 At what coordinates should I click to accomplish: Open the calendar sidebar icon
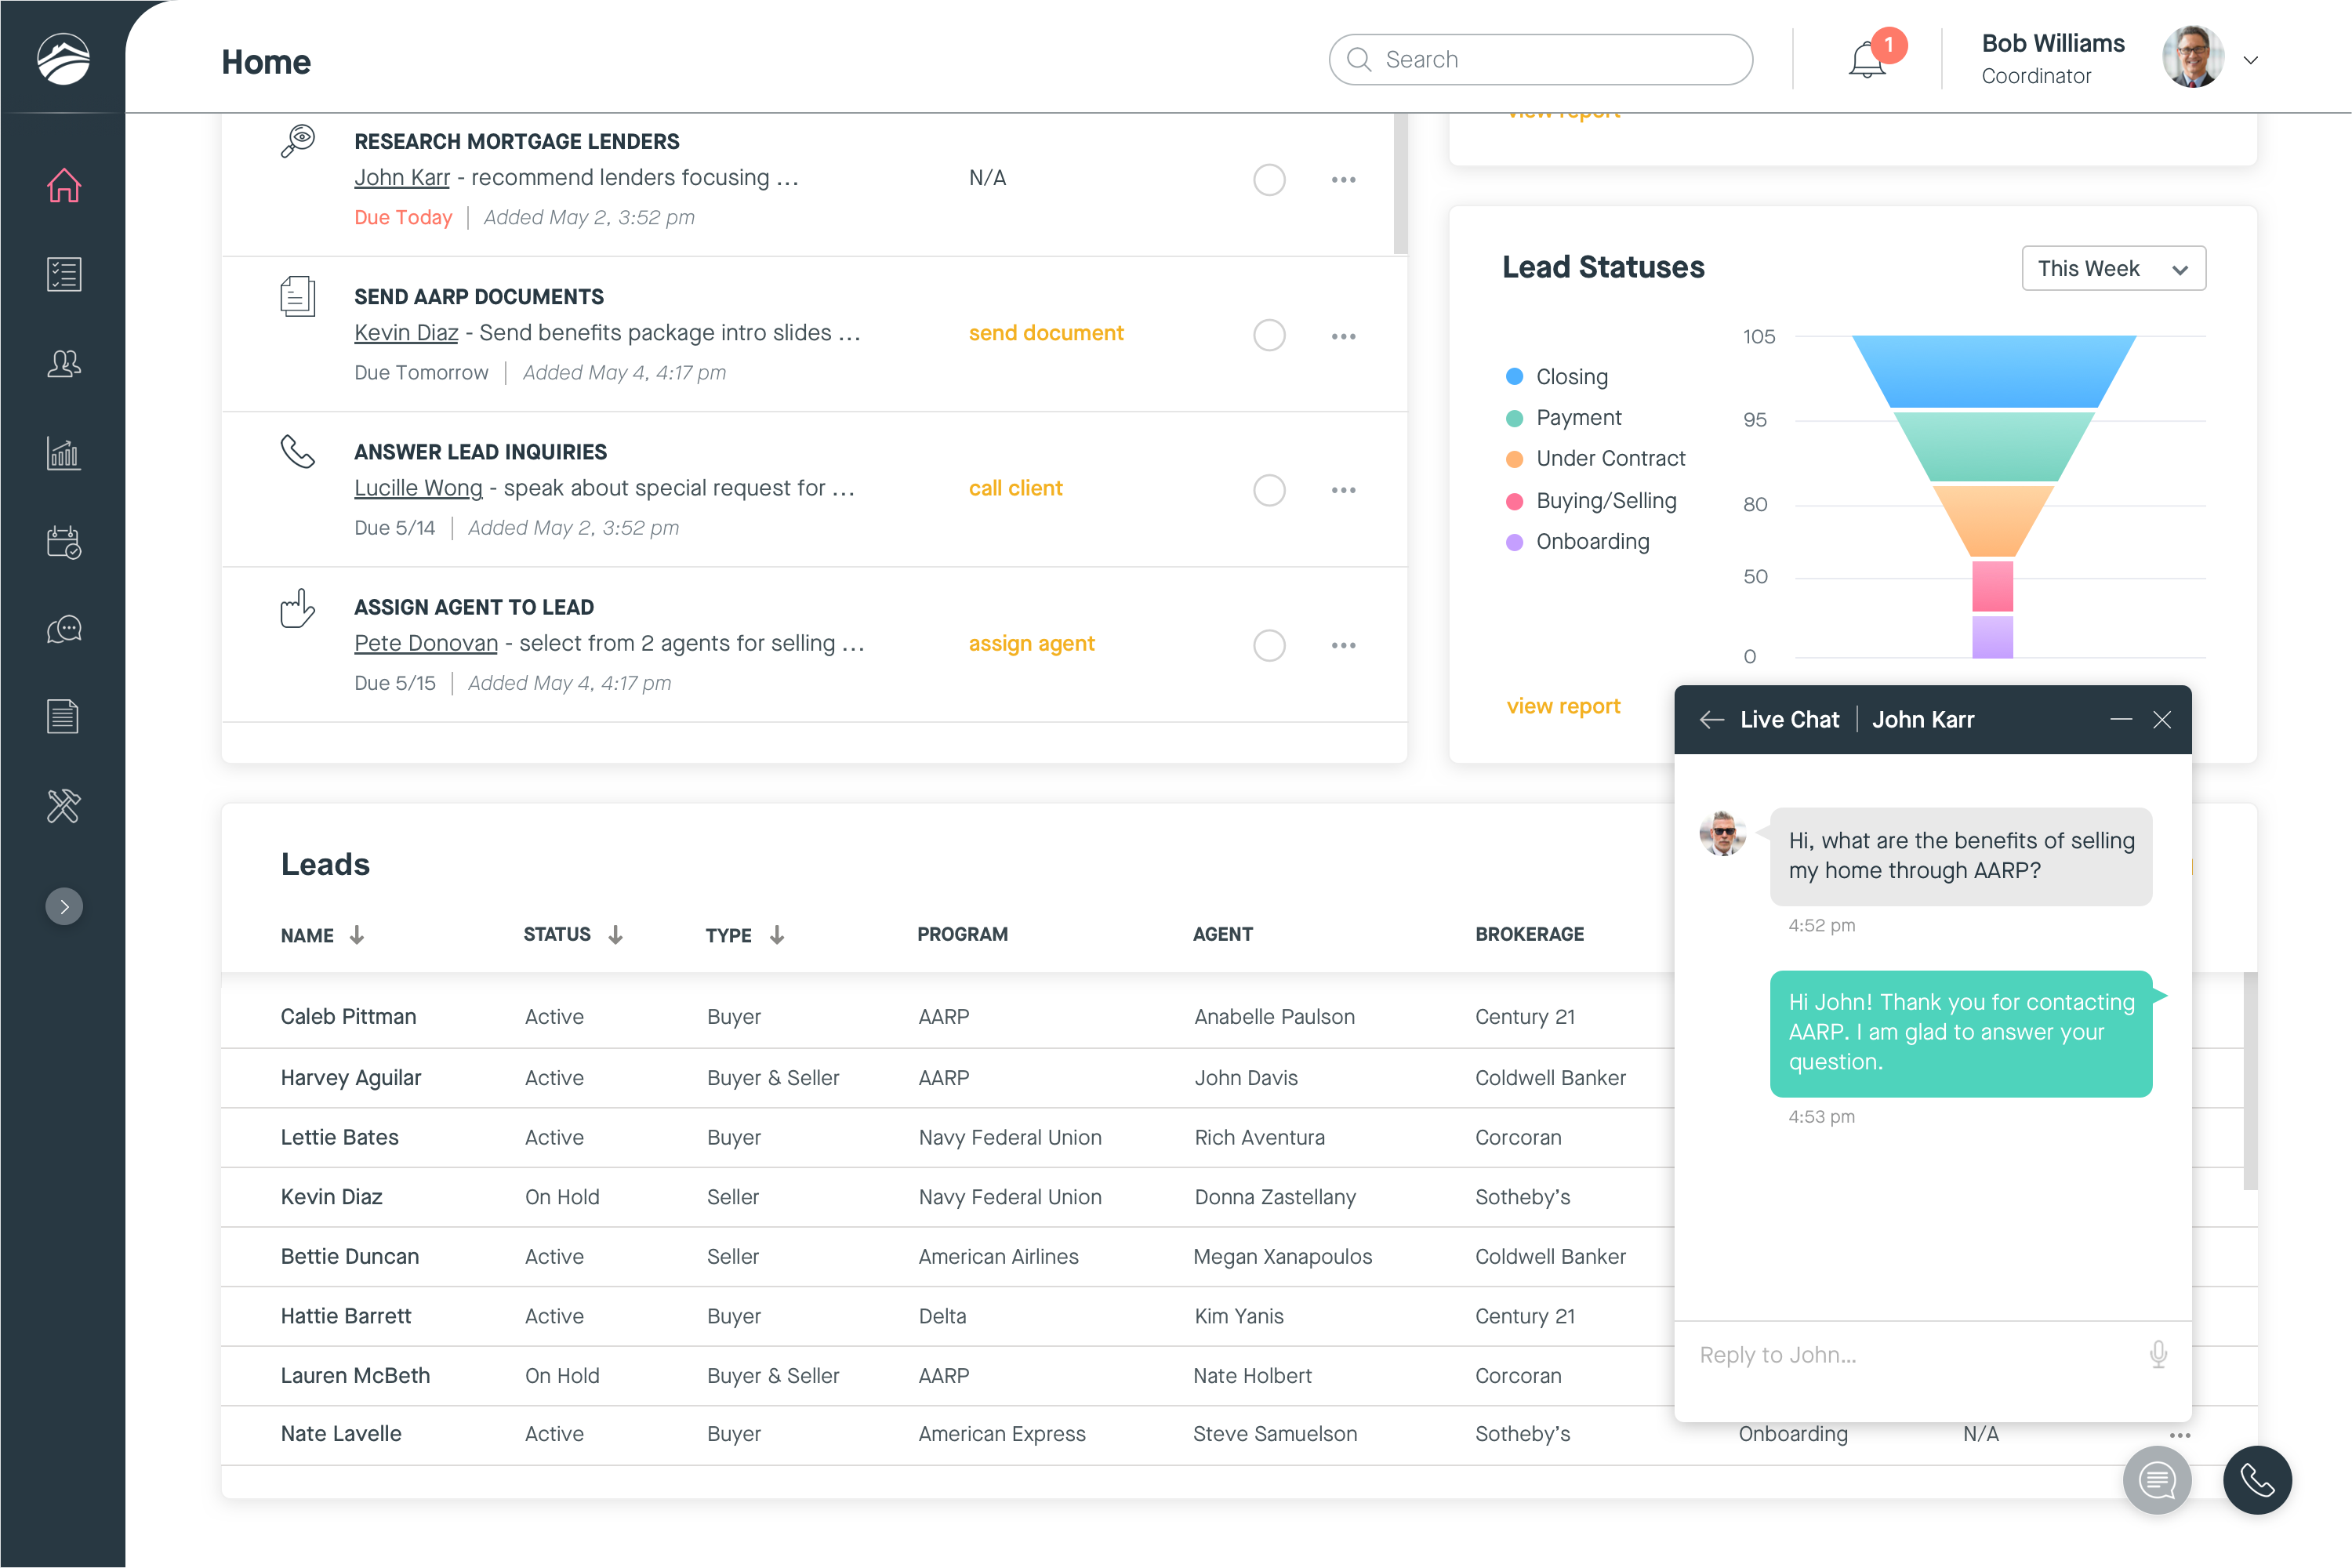(63, 542)
